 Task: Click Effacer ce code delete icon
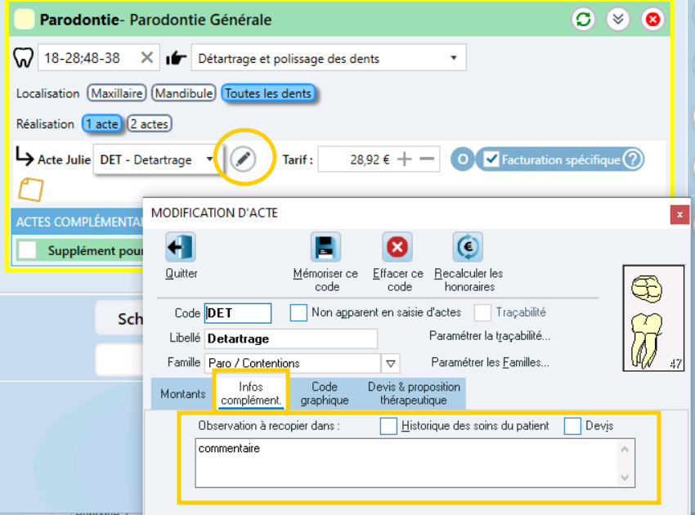397,247
